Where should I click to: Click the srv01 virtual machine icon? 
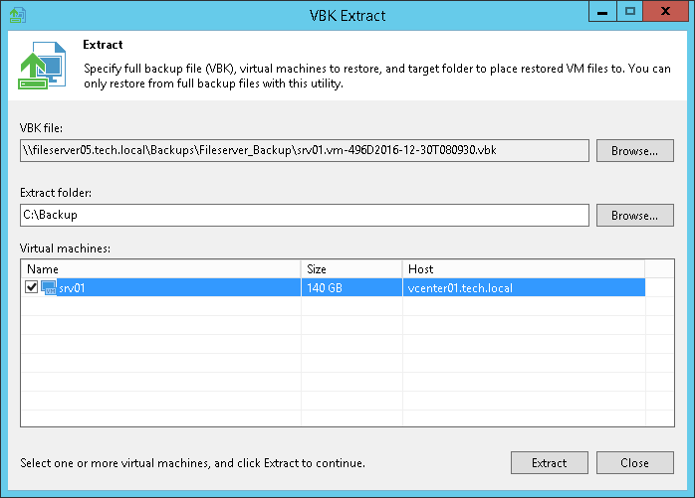click(49, 287)
